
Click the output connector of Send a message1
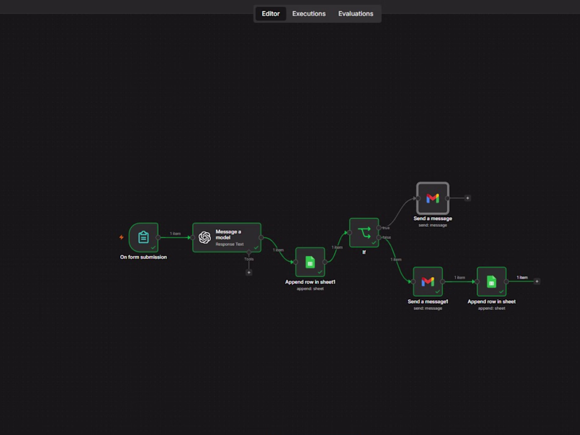click(x=442, y=282)
